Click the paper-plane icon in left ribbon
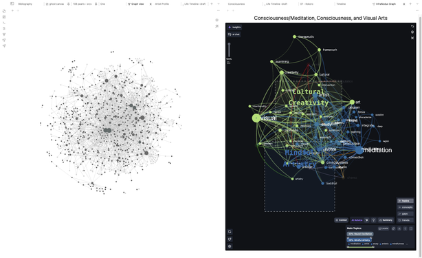 coord(4,46)
